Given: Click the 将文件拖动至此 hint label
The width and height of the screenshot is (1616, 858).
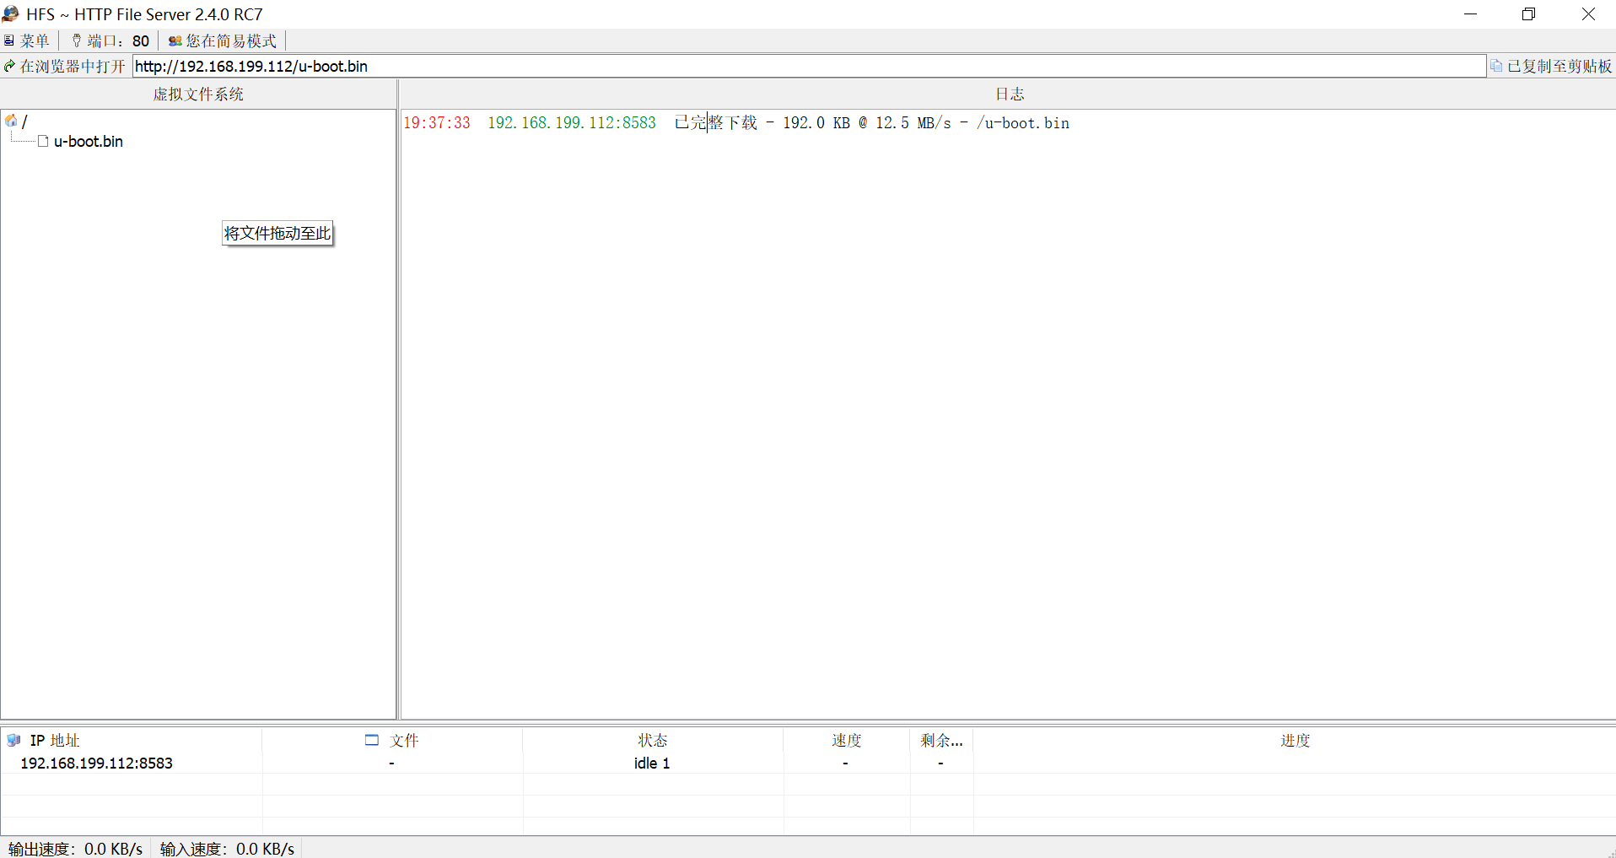Looking at the screenshot, I should click(x=277, y=233).
